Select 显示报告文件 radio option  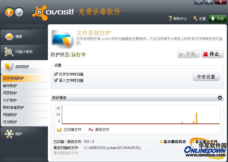click(x=193, y=142)
